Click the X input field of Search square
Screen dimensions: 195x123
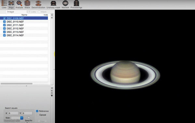[13, 113]
